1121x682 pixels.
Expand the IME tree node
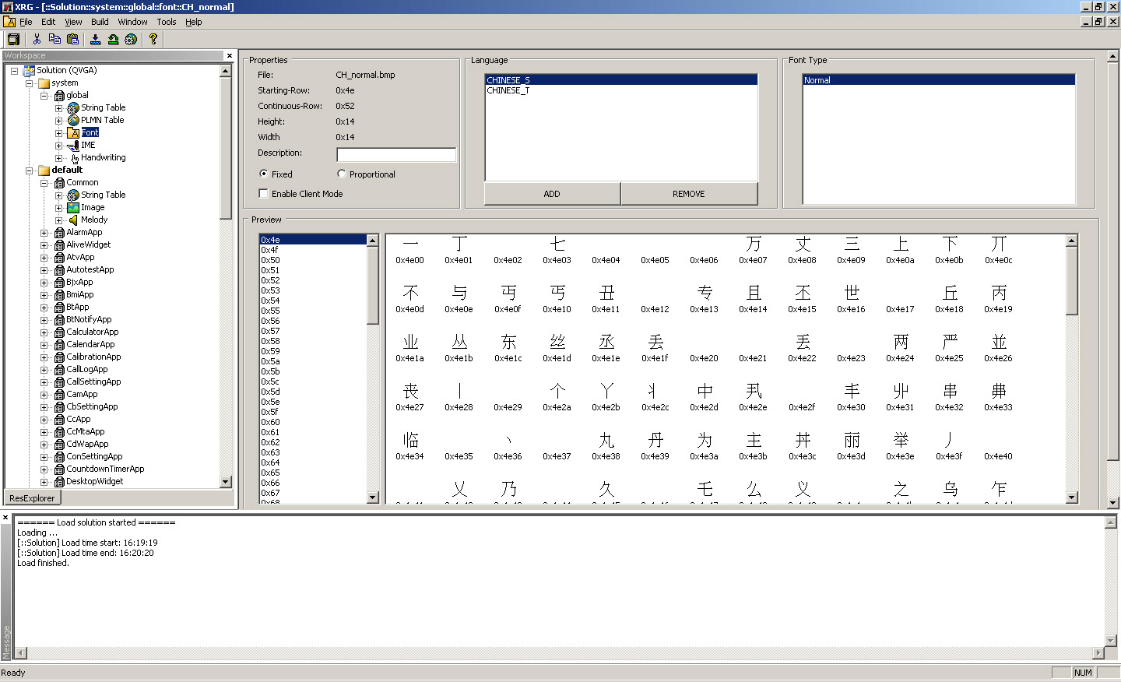coord(58,145)
